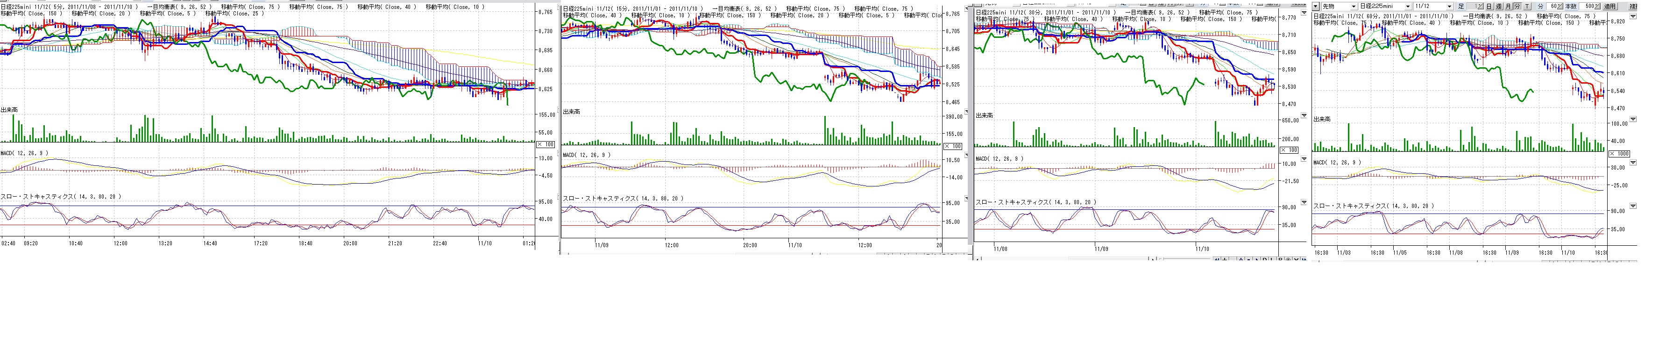Select the 日 daily timeframe button
The height and width of the screenshot is (342, 1659).
pyautogui.click(x=1489, y=7)
